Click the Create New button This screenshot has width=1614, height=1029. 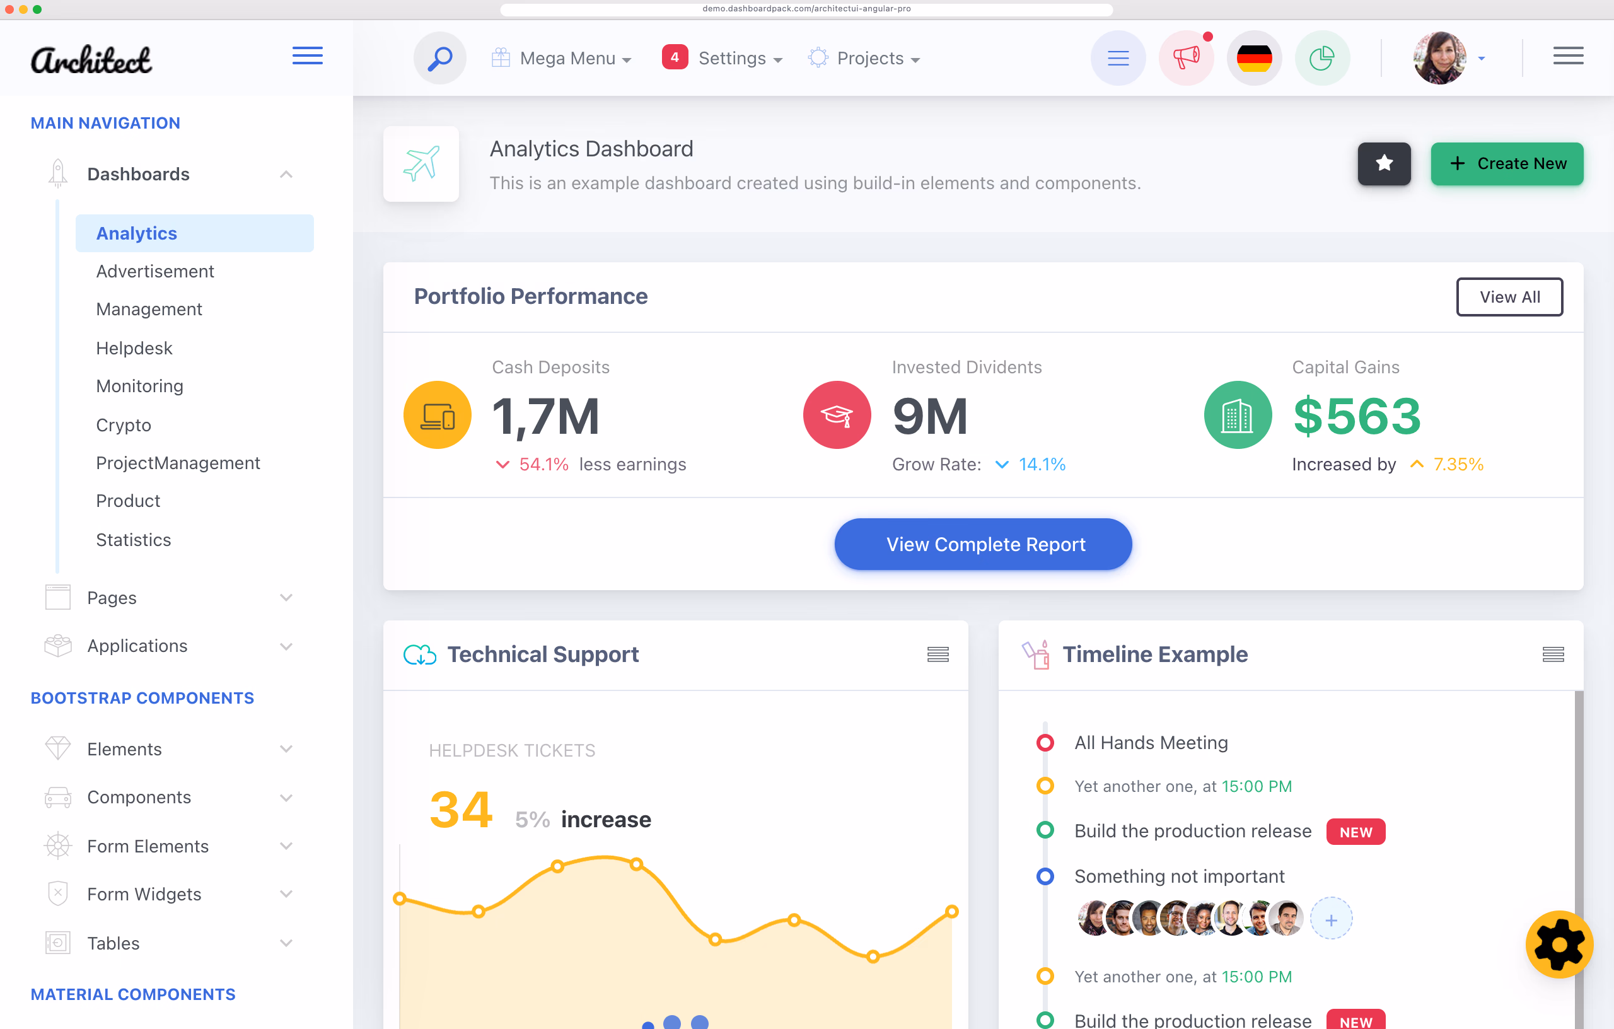[x=1507, y=163]
